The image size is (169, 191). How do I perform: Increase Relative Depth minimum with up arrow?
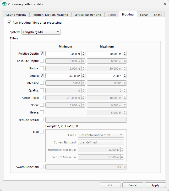coord(83,52)
